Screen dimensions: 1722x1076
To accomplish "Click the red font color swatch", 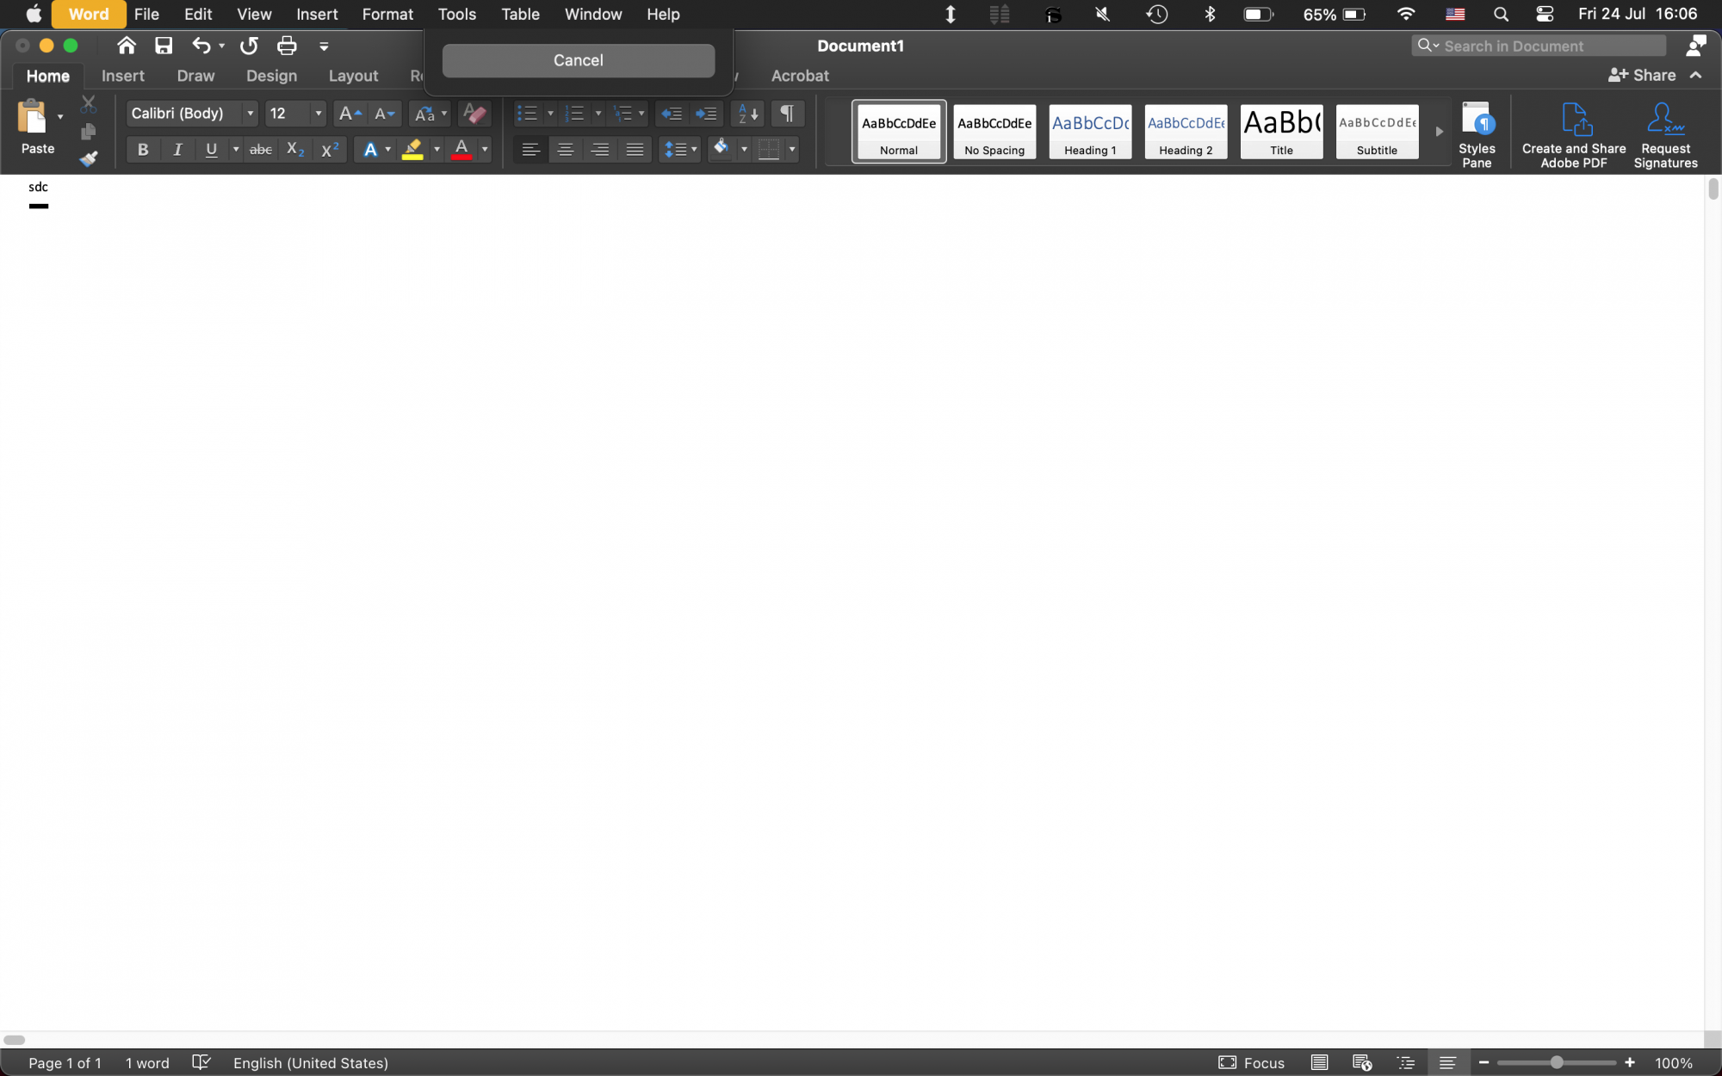I will tap(461, 150).
